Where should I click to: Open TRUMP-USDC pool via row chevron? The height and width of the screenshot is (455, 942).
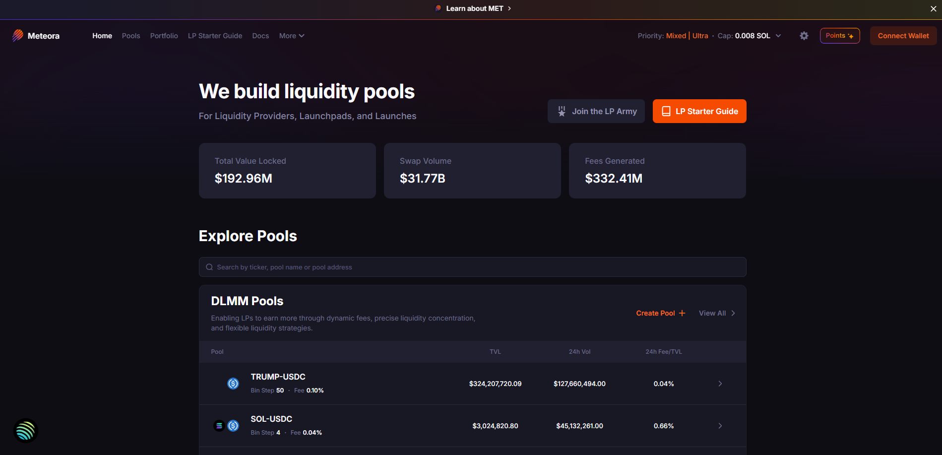coord(720,384)
